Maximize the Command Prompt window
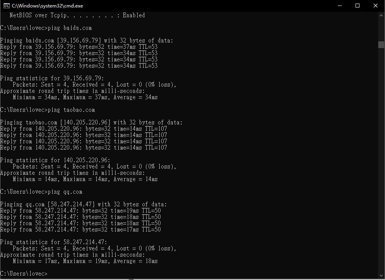 (357, 6)
